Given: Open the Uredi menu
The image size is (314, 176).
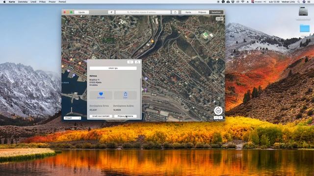Looking at the screenshot, I should tap(33, 1).
